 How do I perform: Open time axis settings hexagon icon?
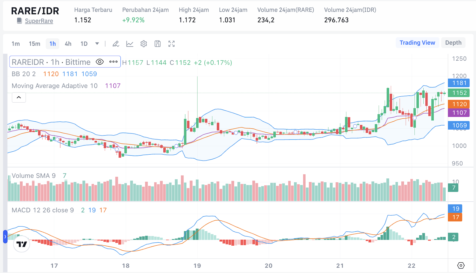click(x=461, y=266)
